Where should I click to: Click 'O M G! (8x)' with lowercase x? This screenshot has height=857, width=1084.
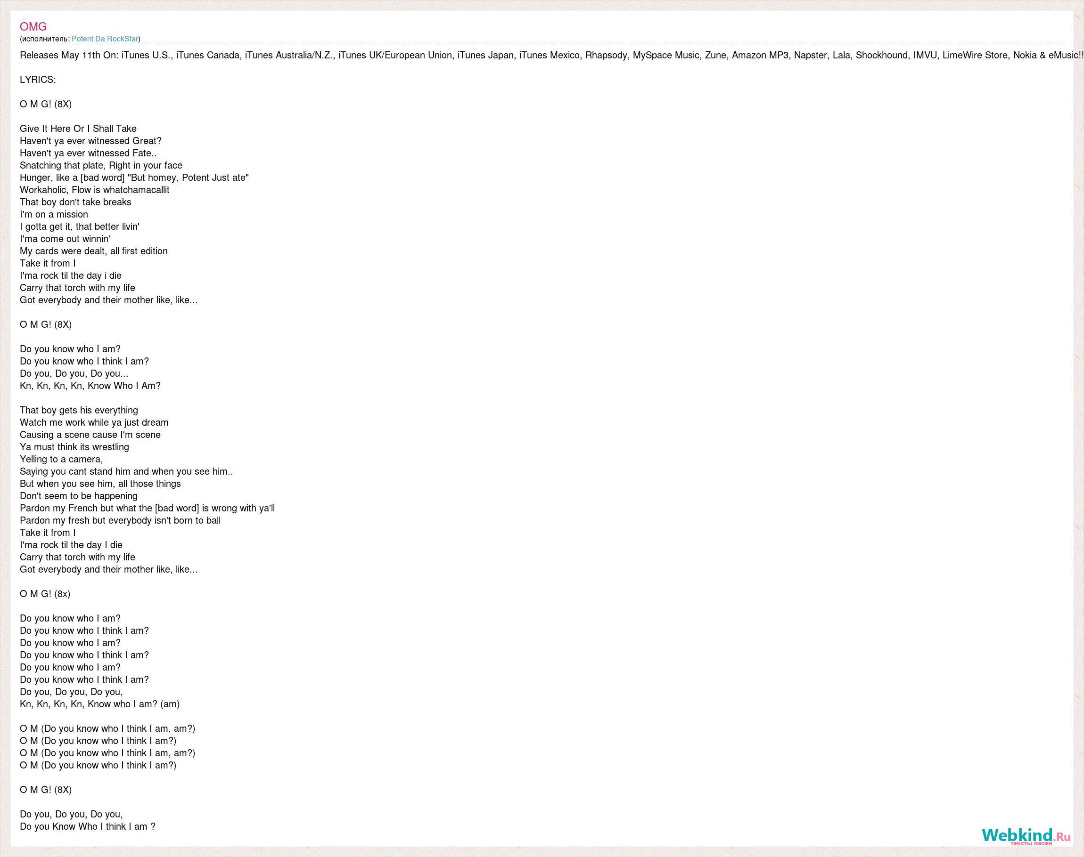tap(45, 594)
